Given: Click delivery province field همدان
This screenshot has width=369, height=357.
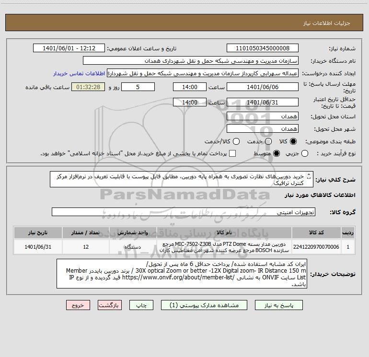Looking at the screenshot, I should click(263, 116).
